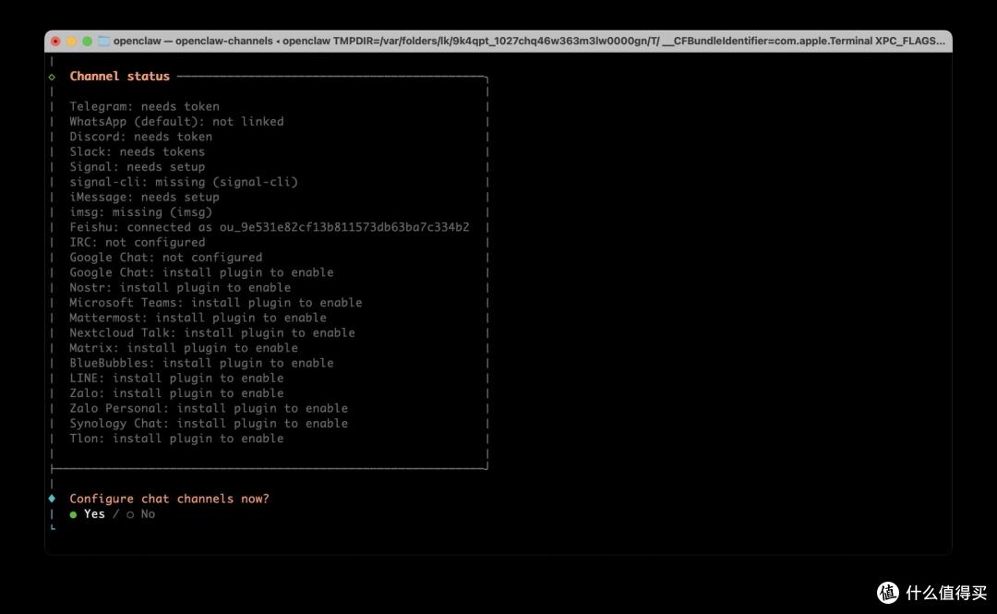Screen dimensions: 997x614
Task: Click the 'Configure chat channels now?' prompt
Action: click(169, 499)
